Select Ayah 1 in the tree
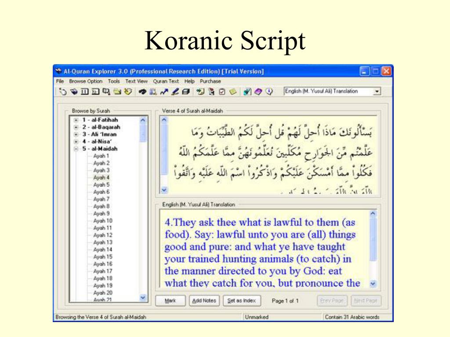The height and width of the screenshot is (337, 450). coord(102,156)
